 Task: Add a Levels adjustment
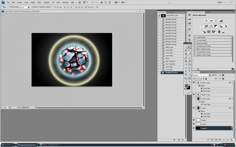point(211,21)
